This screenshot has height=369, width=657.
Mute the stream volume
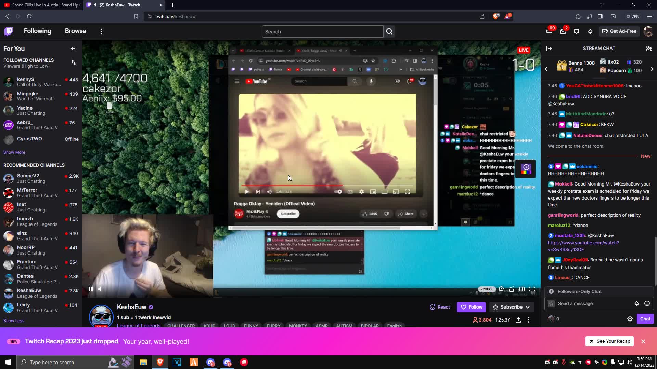point(100,289)
